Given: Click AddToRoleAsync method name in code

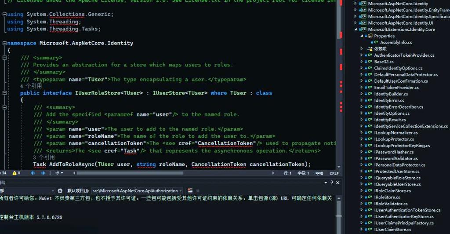Looking at the screenshot, I should [x=72, y=164].
